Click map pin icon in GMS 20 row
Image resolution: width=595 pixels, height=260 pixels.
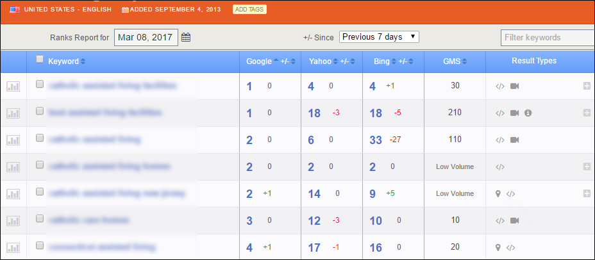click(x=498, y=247)
